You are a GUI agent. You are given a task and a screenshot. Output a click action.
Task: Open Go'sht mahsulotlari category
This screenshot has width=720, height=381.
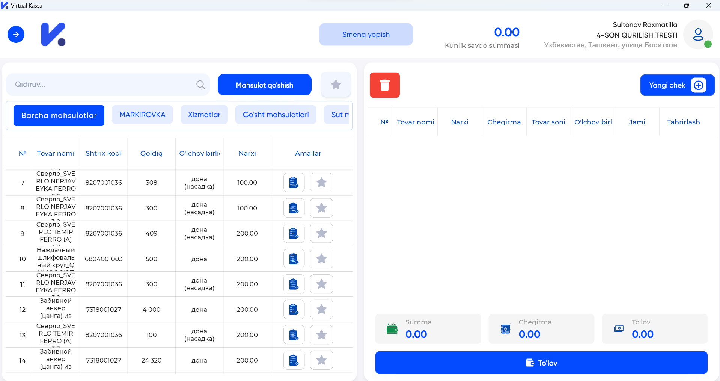pos(276,115)
